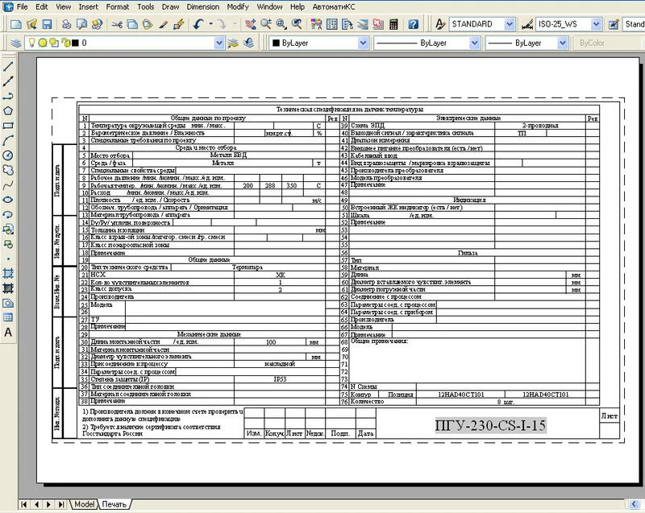The height and width of the screenshot is (513, 645).
Task: Toggle layer 0 freeze sun icon
Action: point(40,43)
